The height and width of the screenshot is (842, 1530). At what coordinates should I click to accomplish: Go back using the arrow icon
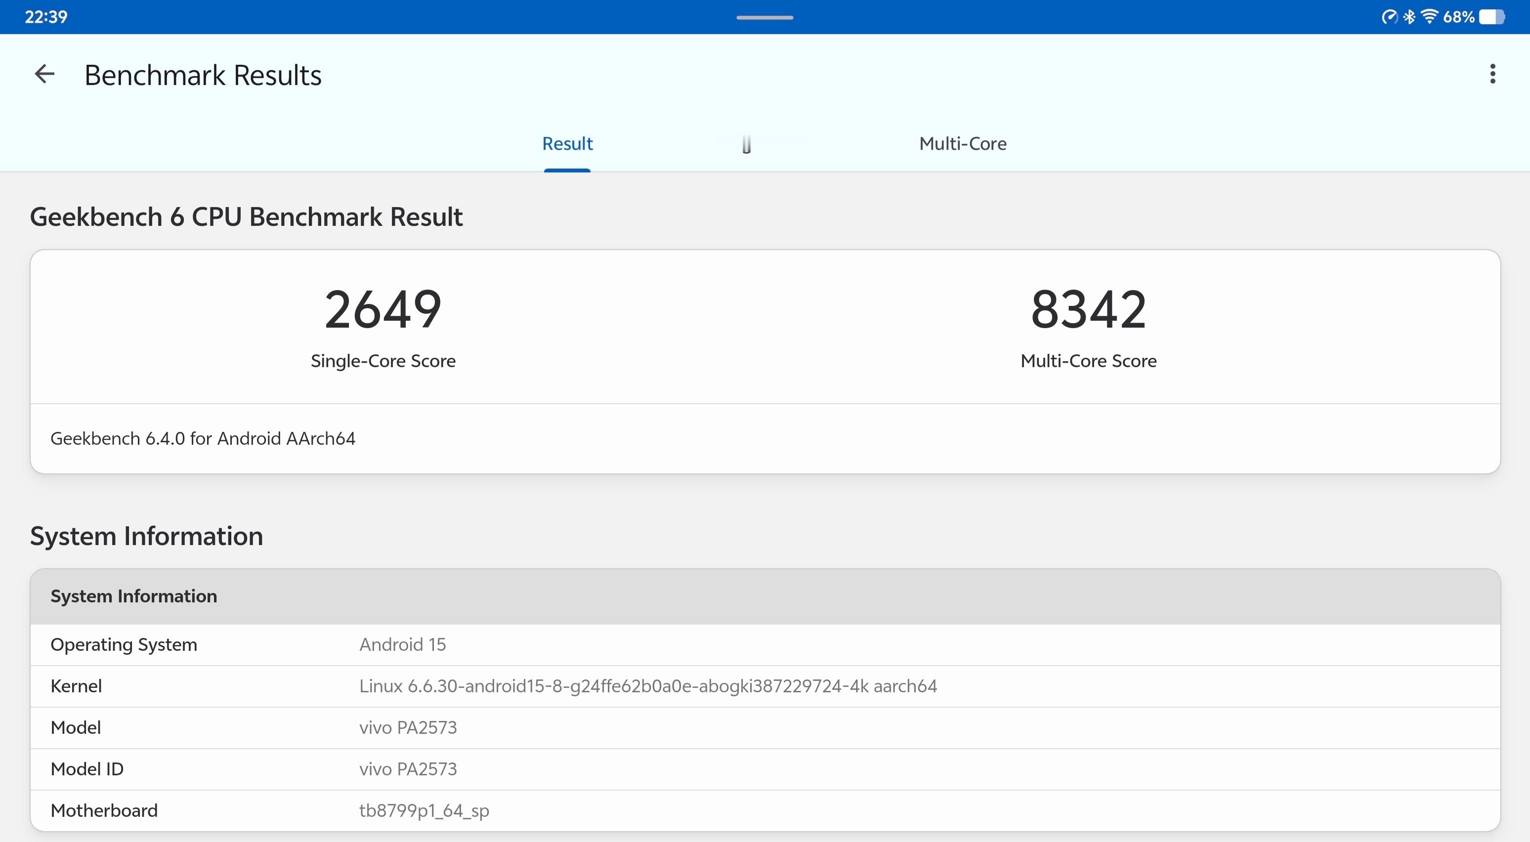click(x=44, y=74)
